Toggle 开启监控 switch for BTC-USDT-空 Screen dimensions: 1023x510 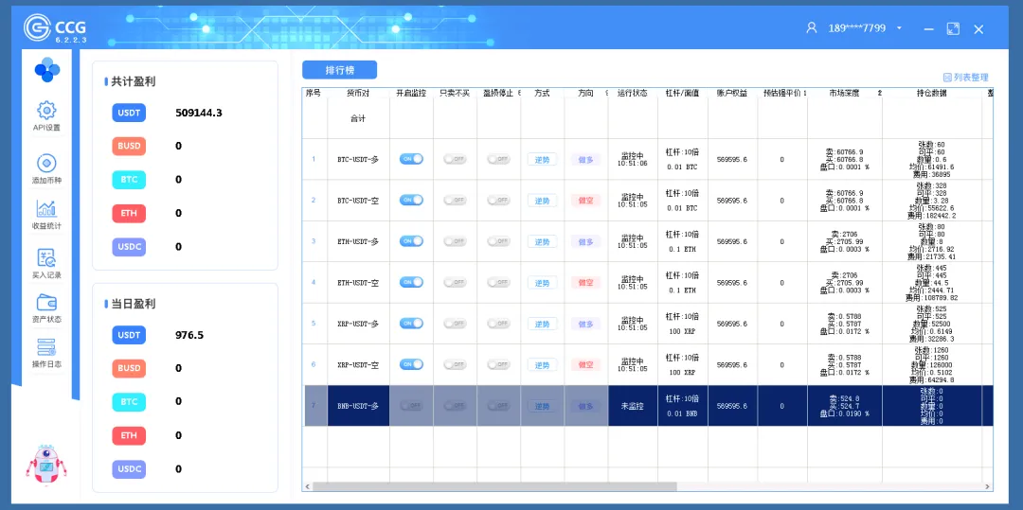411,200
